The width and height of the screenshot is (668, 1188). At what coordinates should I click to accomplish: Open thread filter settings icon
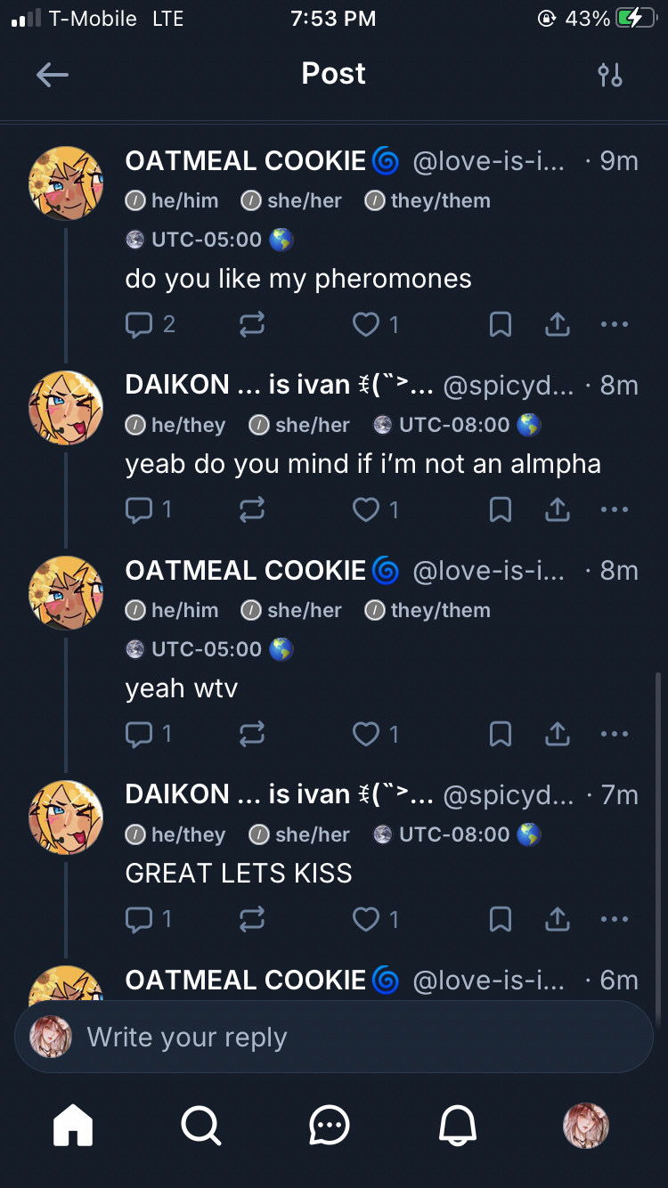click(x=610, y=75)
